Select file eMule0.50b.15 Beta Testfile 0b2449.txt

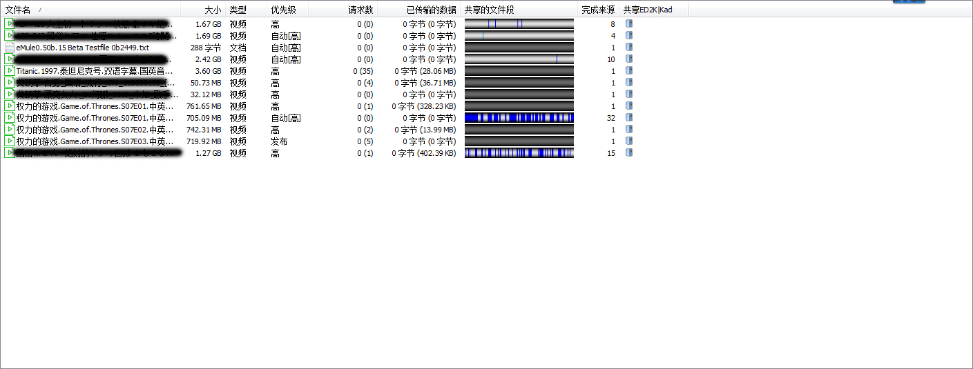click(x=82, y=48)
